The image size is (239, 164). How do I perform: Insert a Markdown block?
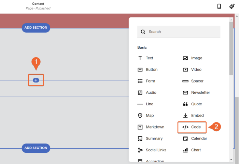click(151, 127)
